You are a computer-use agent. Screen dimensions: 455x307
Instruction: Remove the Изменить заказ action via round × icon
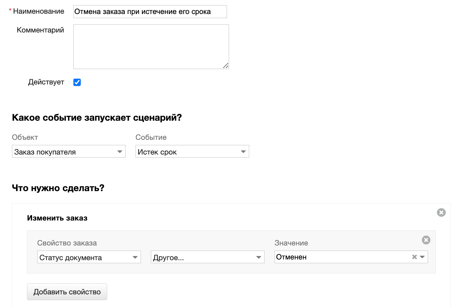click(x=441, y=212)
